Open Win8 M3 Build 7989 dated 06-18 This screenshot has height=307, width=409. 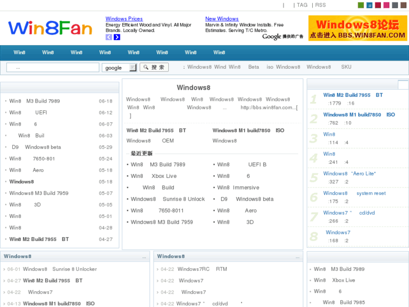(x=35, y=101)
